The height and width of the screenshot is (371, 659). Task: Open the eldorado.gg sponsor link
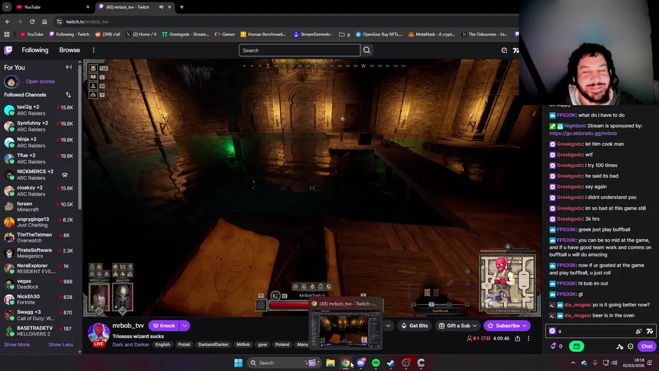(x=583, y=133)
